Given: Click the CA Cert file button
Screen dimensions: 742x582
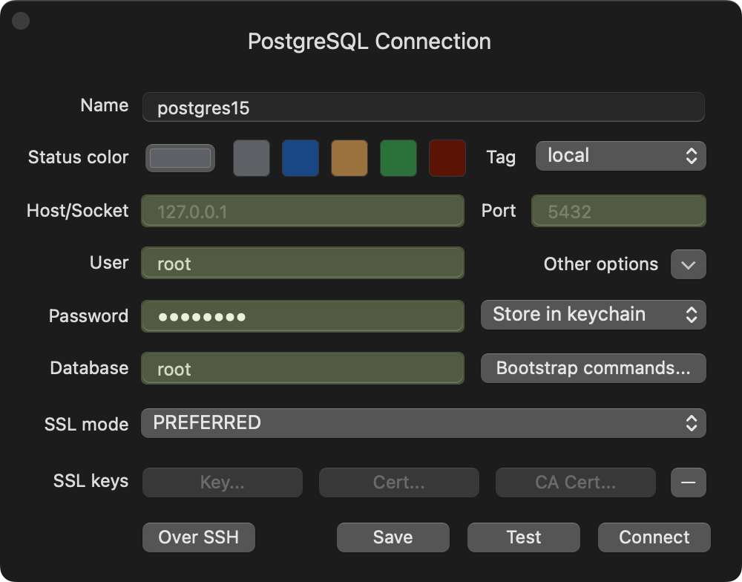Looking at the screenshot, I should click(575, 483).
